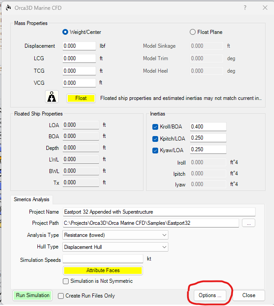274x306 pixels.
Task: Click the Inertias group label
Action: (x=157, y=114)
